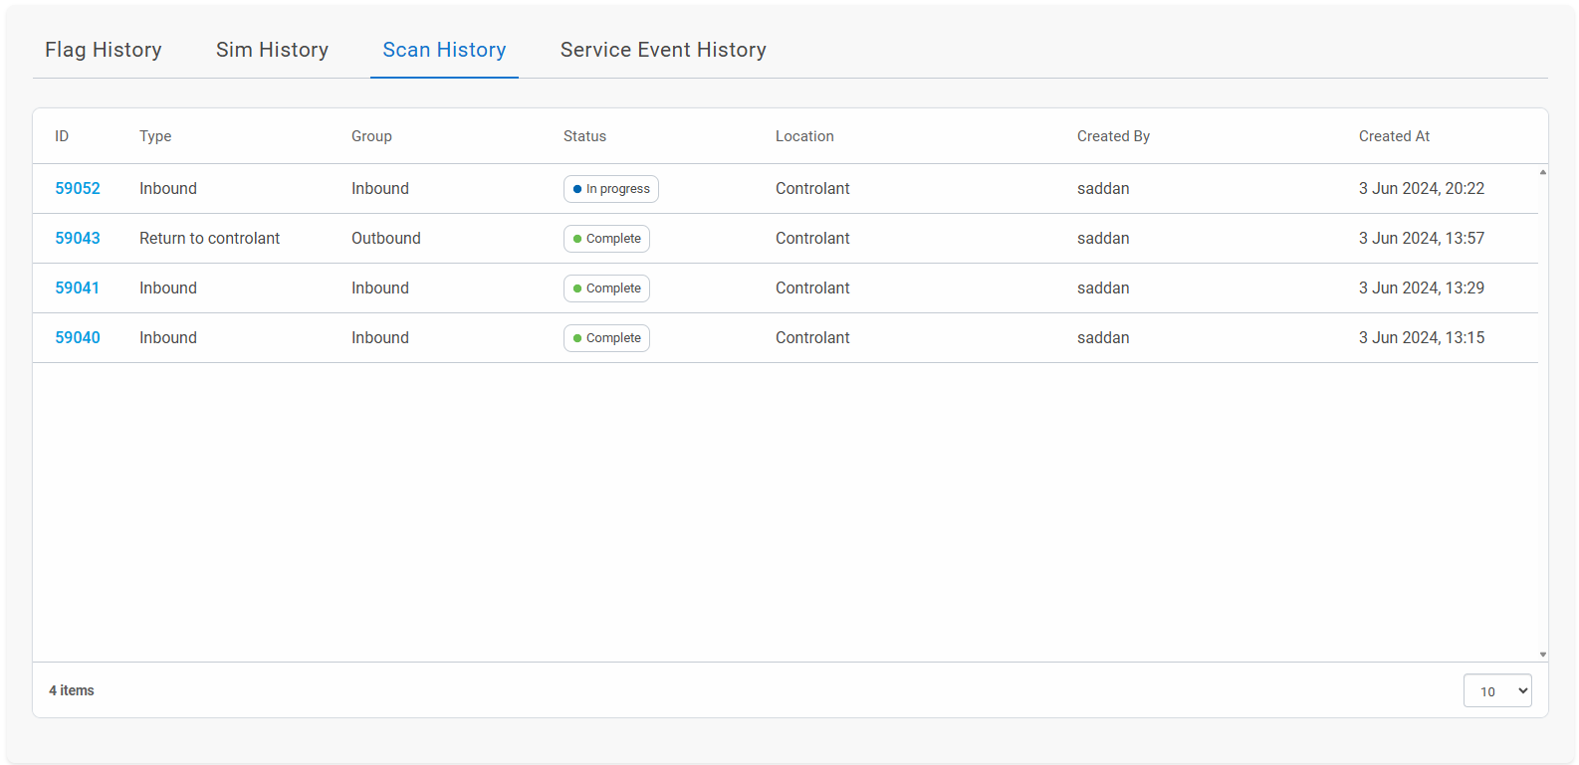Click the '3 Jun 2024, 13:15' timestamp
This screenshot has width=1579, height=765.
coord(1422,338)
